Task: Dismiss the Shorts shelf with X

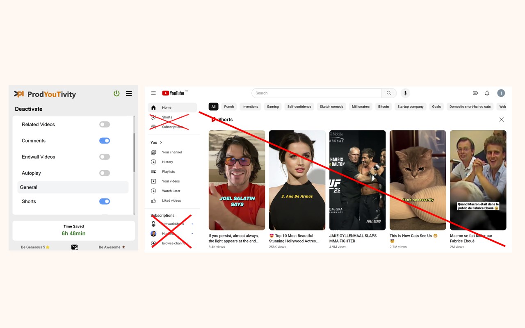Action: (502, 120)
